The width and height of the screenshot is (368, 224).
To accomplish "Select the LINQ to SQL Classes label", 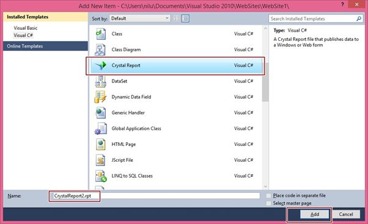I will (132, 176).
